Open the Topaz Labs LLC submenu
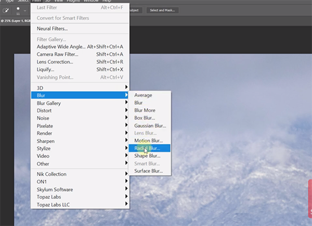Viewport: 312px width, 226px height. point(80,205)
